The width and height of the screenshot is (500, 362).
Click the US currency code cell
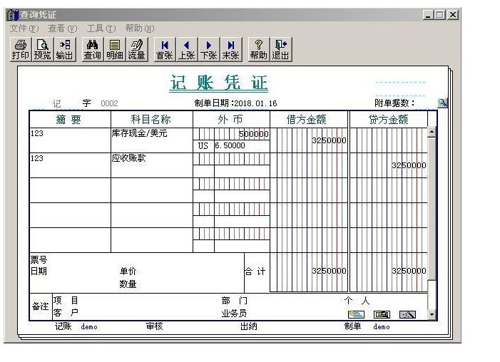(x=203, y=146)
